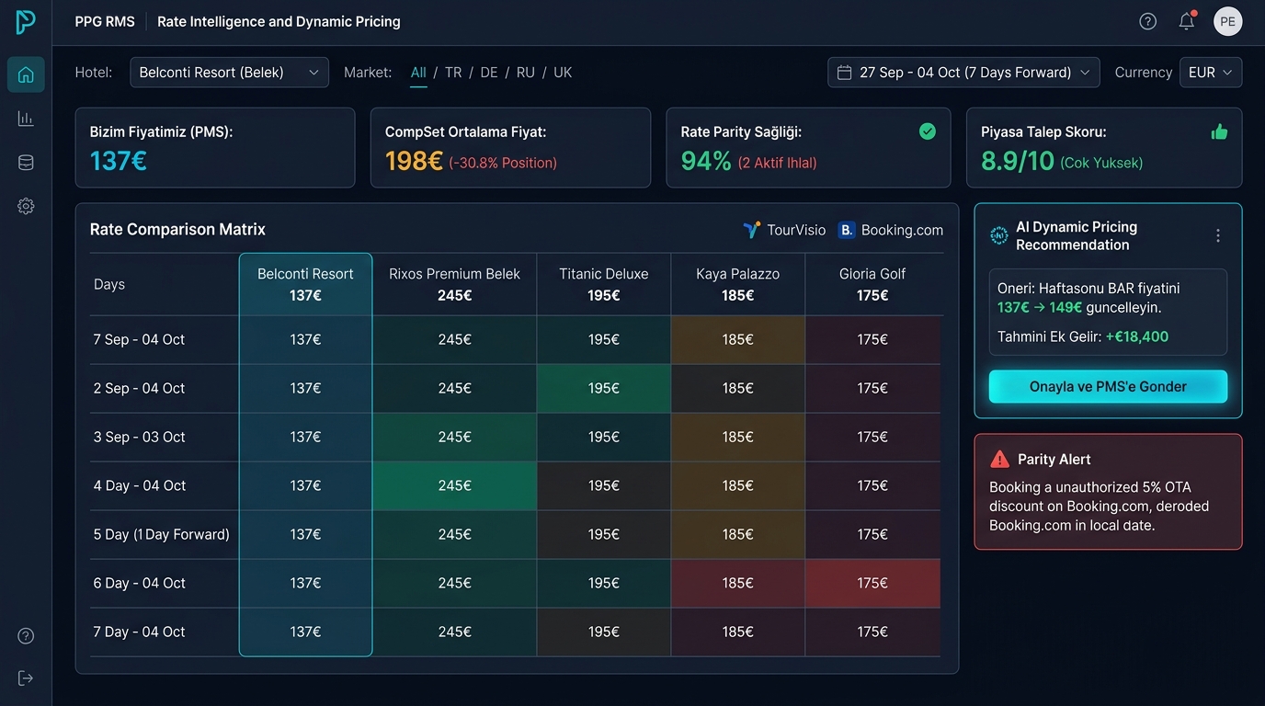Image resolution: width=1265 pixels, height=706 pixels.
Task: Toggle the TourVisio source filter
Action: (x=784, y=230)
